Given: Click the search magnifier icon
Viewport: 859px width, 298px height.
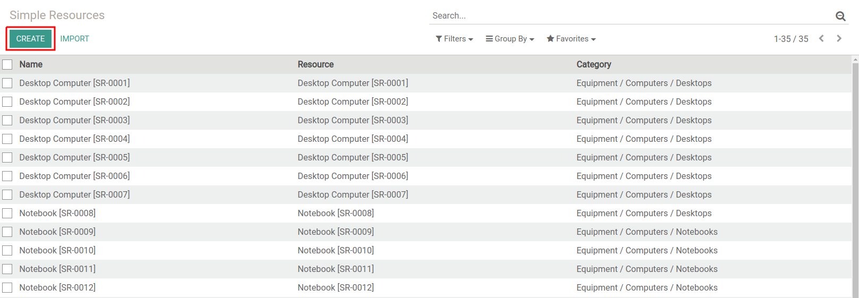Looking at the screenshot, I should point(840,16).
